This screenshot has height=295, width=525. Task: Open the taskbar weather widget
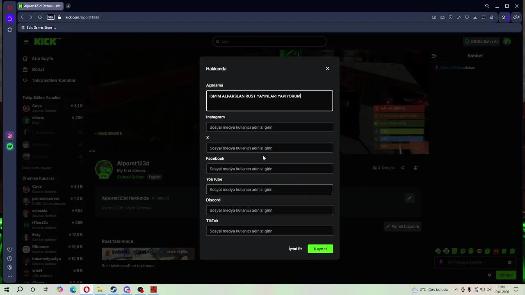tap(430, 290)
